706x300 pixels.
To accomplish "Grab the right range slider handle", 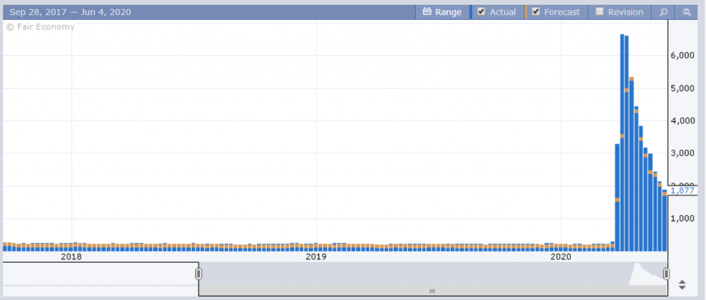I will [667, 273].
